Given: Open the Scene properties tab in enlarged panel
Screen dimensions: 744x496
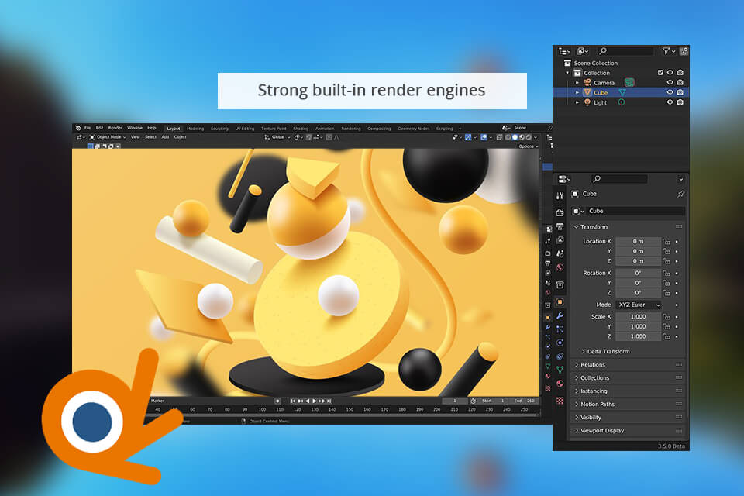Looking at the screenshot, I should (560, 253).
